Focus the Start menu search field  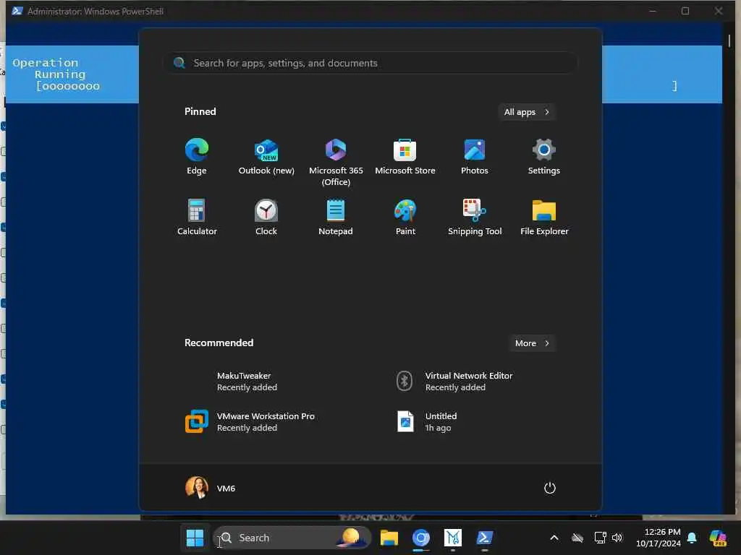click(x=371, y=63)
